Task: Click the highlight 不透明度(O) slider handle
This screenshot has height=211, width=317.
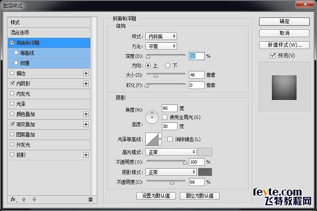Action: click(185, 162)
